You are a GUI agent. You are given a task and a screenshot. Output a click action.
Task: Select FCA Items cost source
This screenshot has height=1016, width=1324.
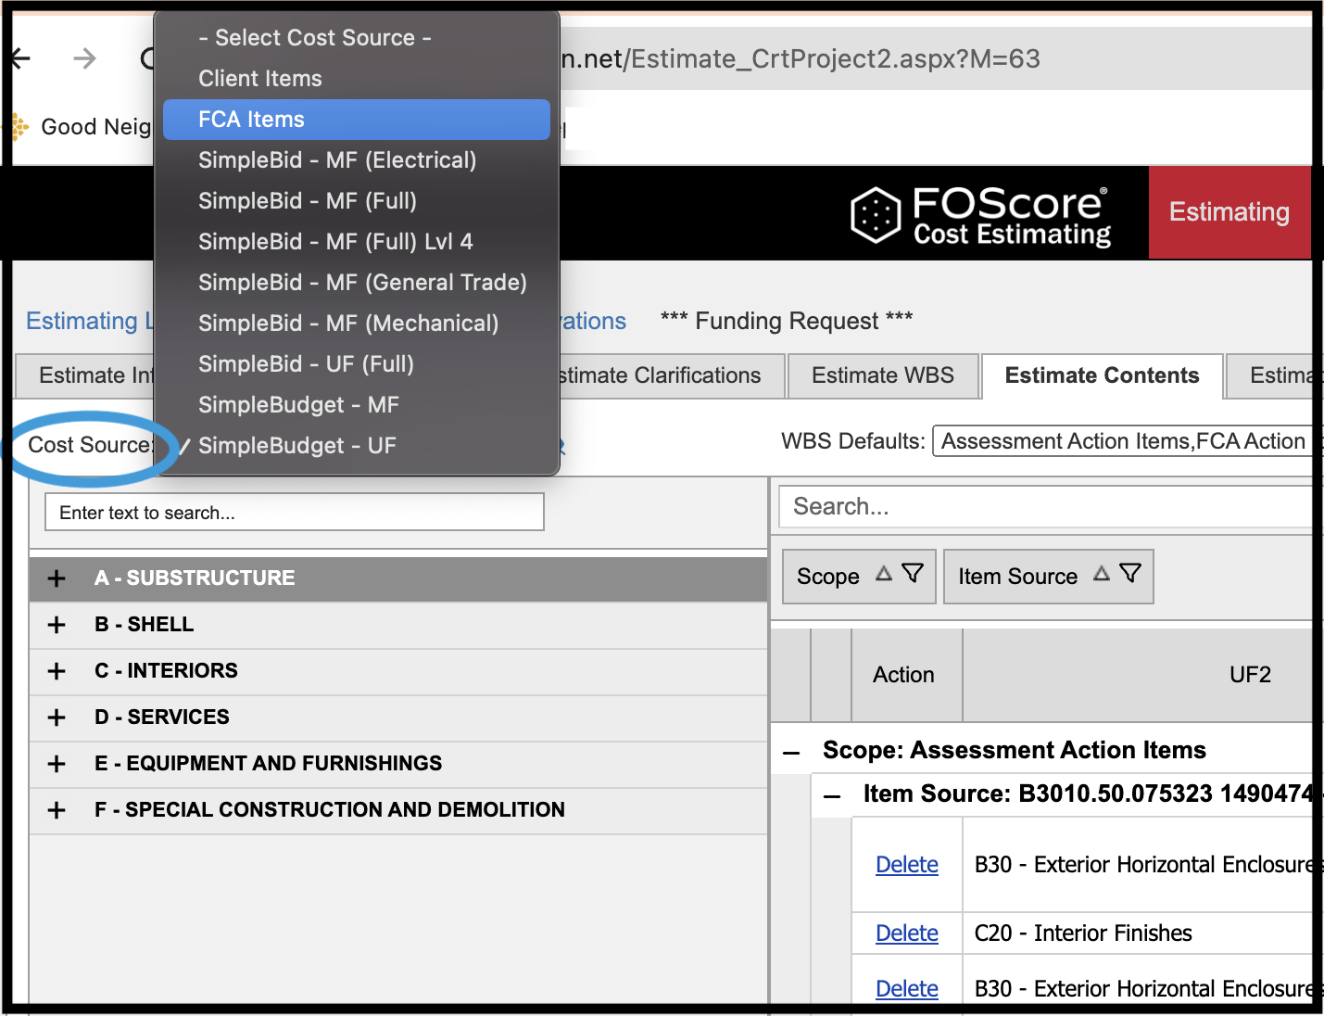coord(357,120)
